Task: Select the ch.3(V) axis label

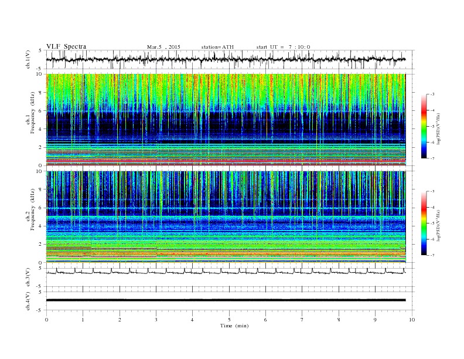Action: tap(28, 277)
